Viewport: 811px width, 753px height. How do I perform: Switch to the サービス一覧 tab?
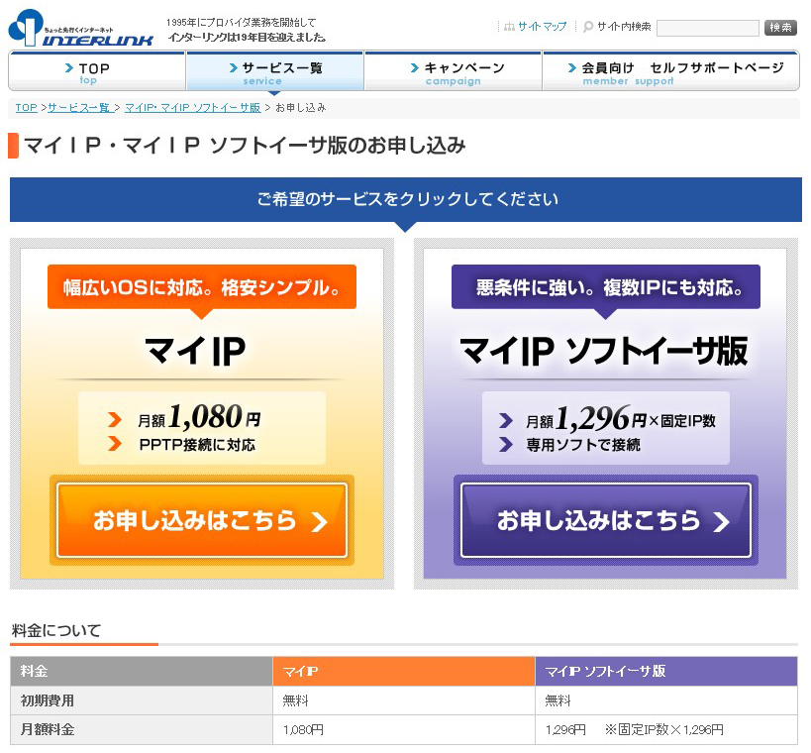pyautogui.click(x=274, y=71)
